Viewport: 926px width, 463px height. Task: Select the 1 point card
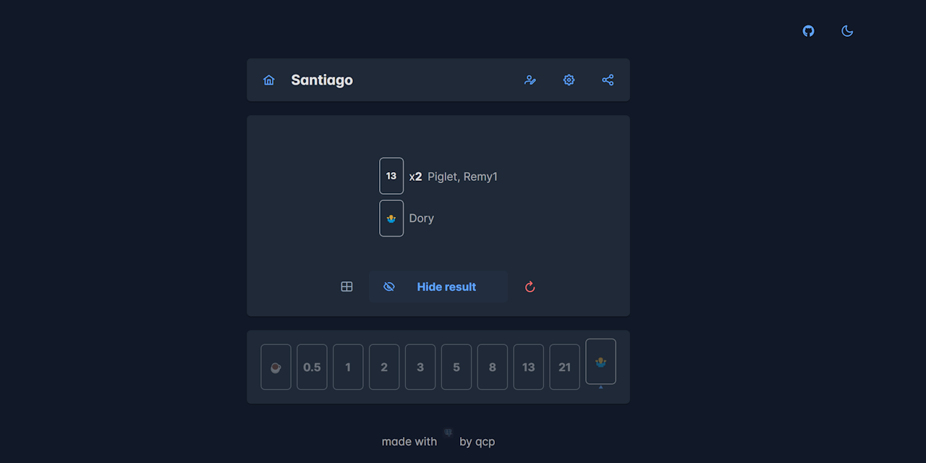pyautogui.click(x=348, y=367)
